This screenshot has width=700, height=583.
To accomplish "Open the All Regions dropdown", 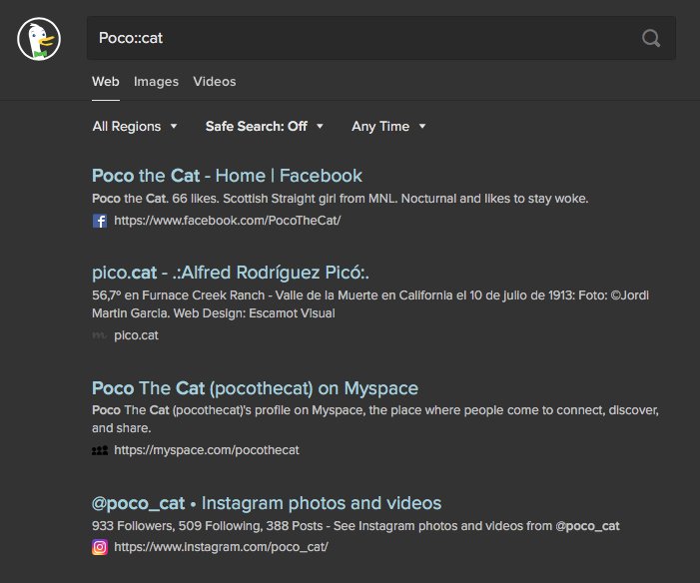I will [x=134, y=127].
